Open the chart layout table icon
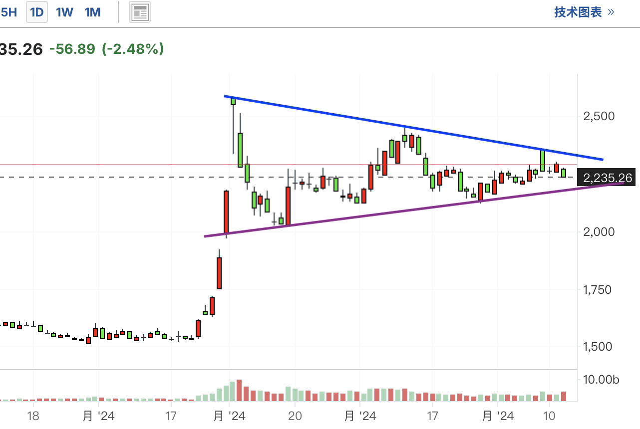This screenshot has height=429, width=640. (x=140, y=12)
